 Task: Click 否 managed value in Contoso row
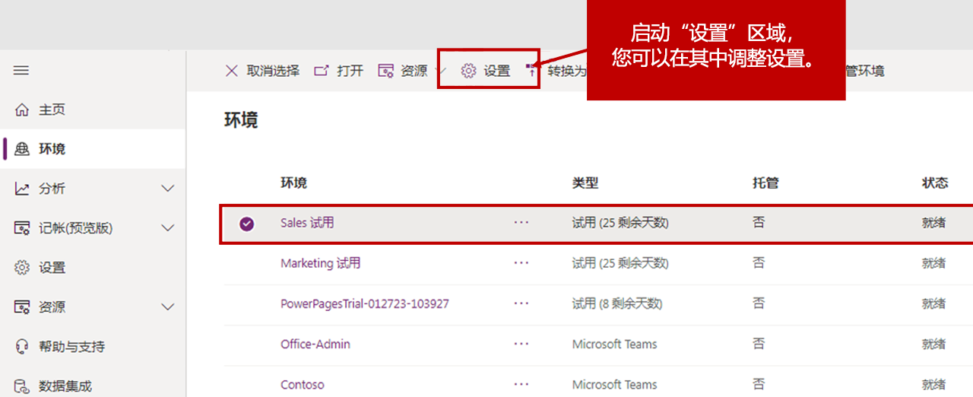[759, 384]
